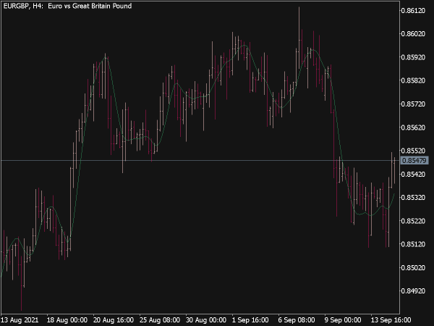
Task: Click the 13 Aug 2021 date label
Action: 20,320
